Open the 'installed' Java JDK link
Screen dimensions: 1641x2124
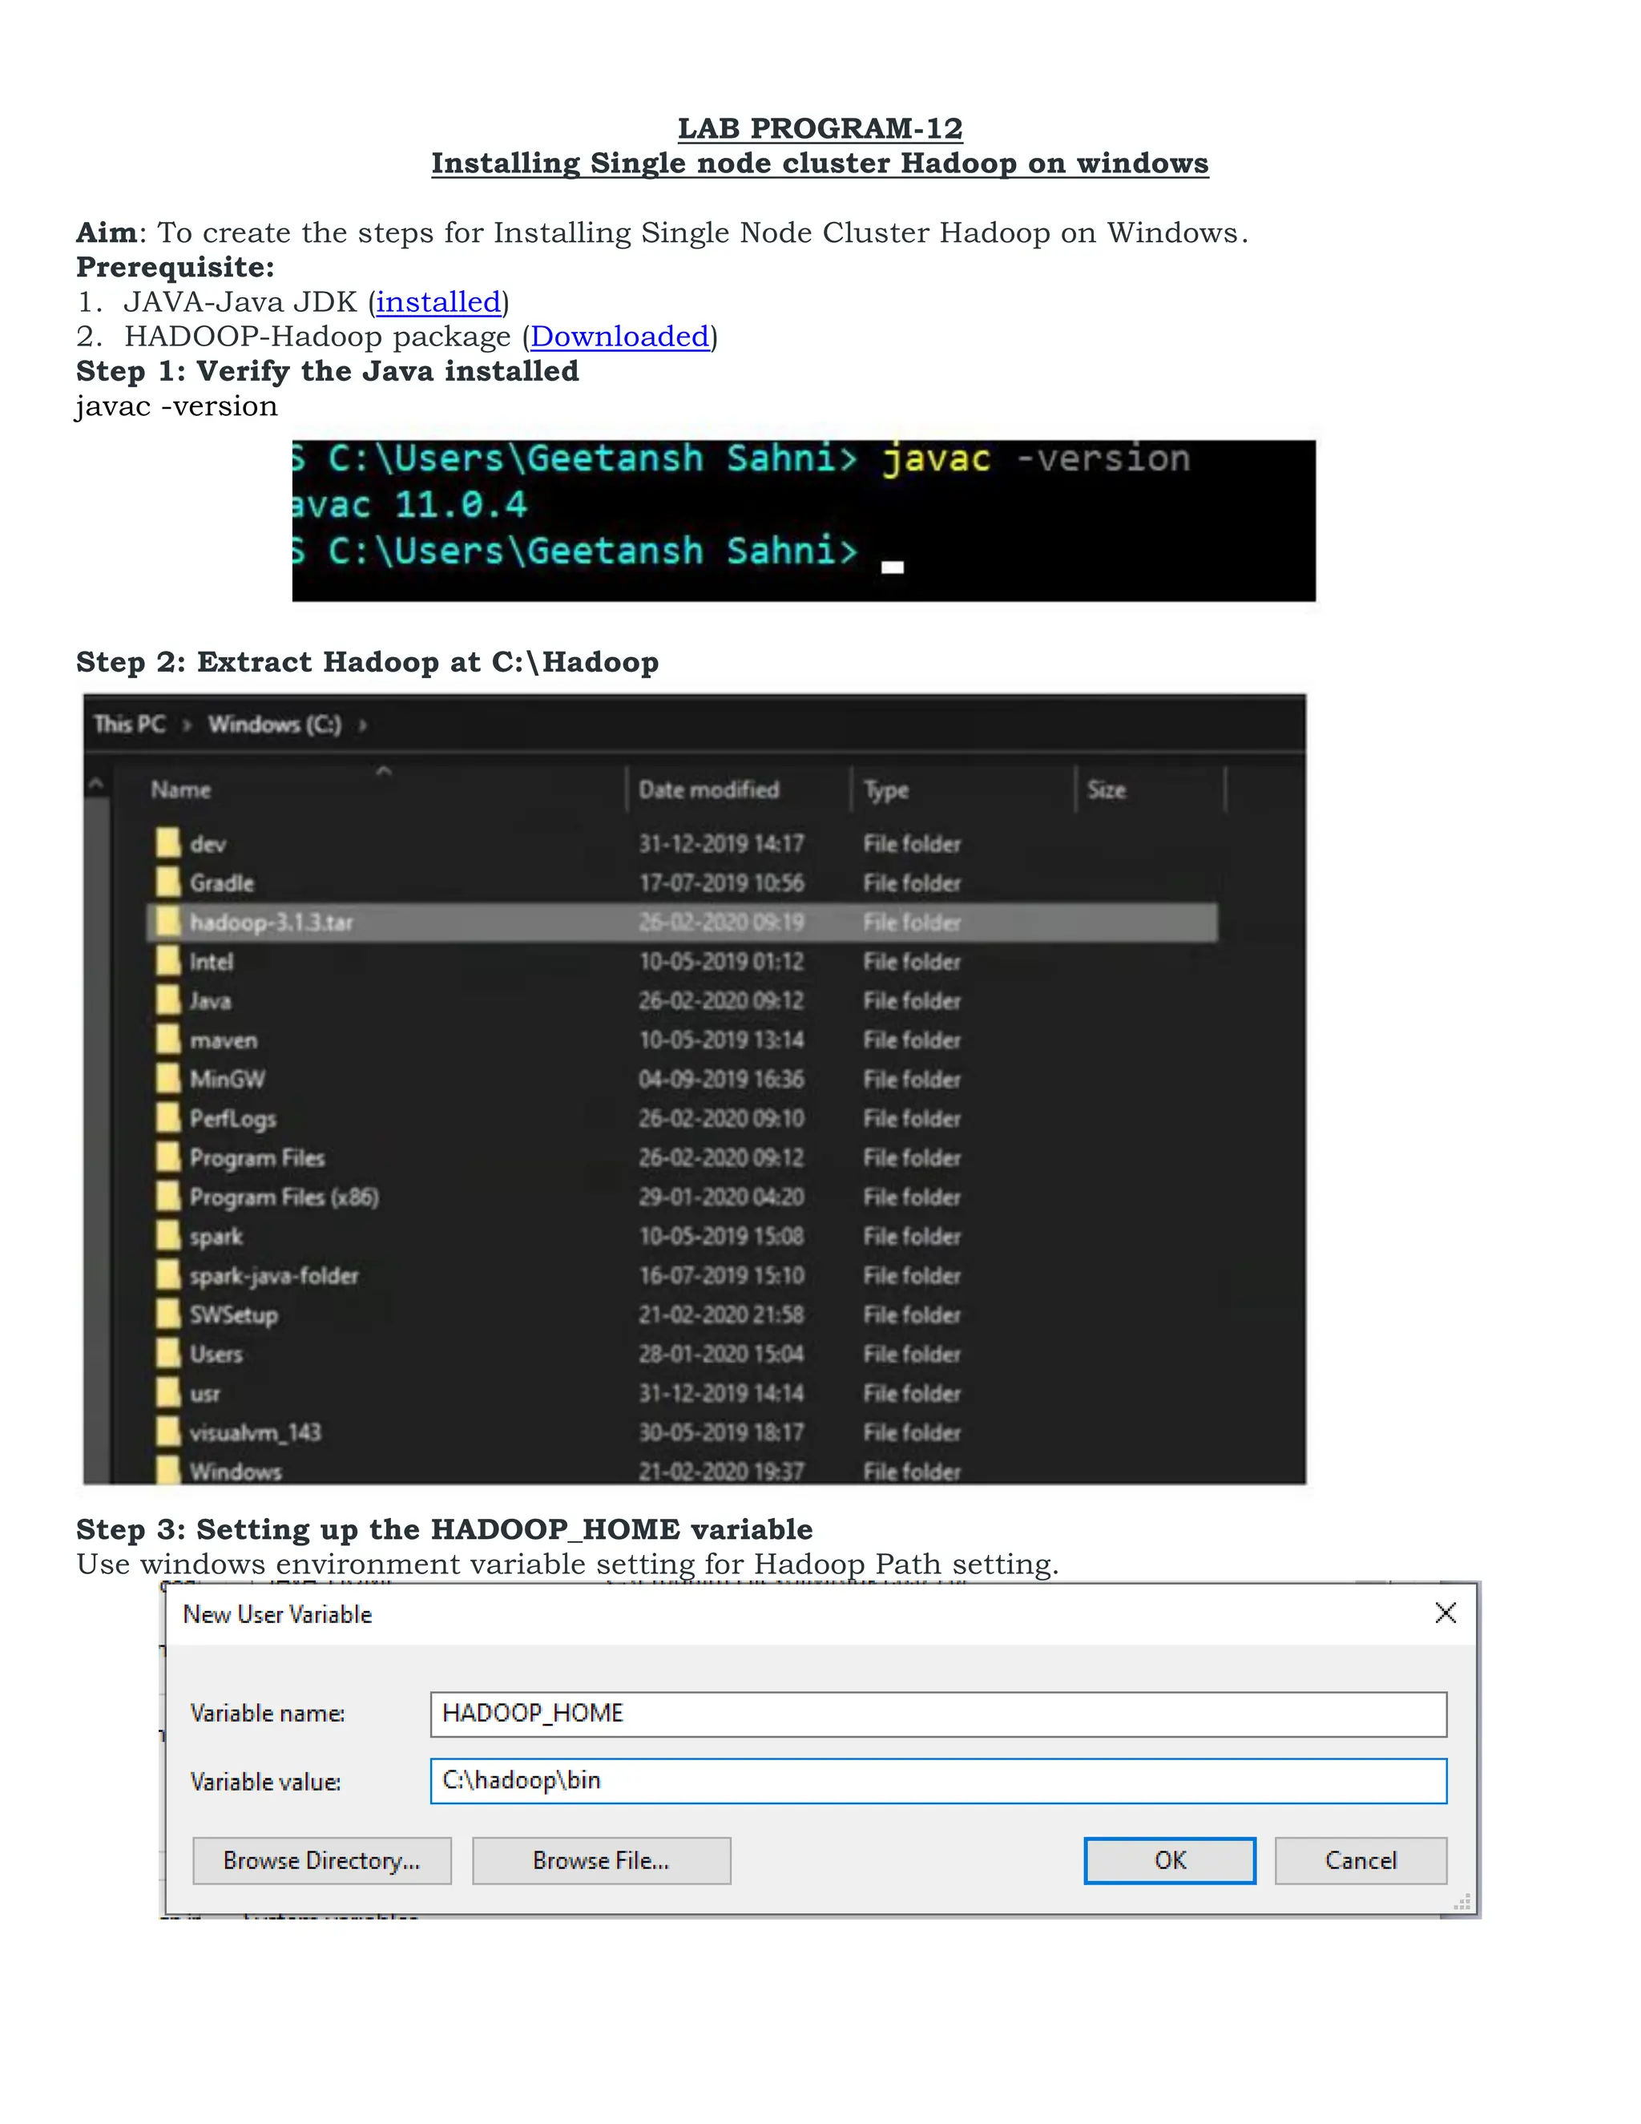(438, 301)
